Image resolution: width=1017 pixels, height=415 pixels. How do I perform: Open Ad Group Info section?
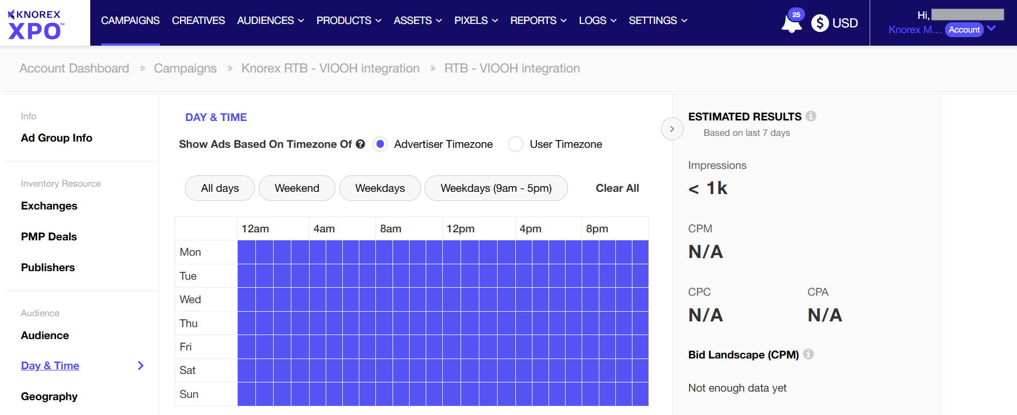57,138
